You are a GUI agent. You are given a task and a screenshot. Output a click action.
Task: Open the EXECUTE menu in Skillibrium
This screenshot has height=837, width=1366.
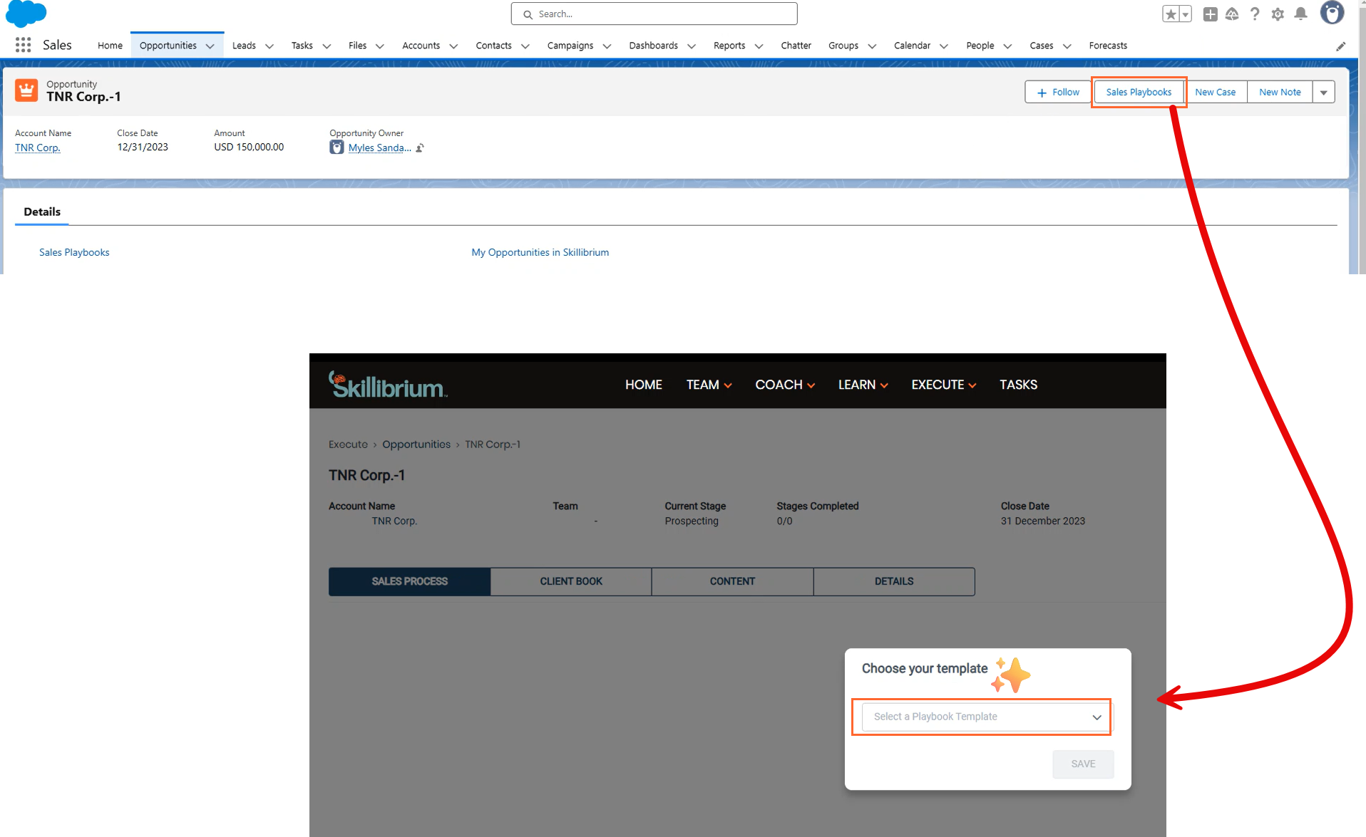tap(944, 385)
